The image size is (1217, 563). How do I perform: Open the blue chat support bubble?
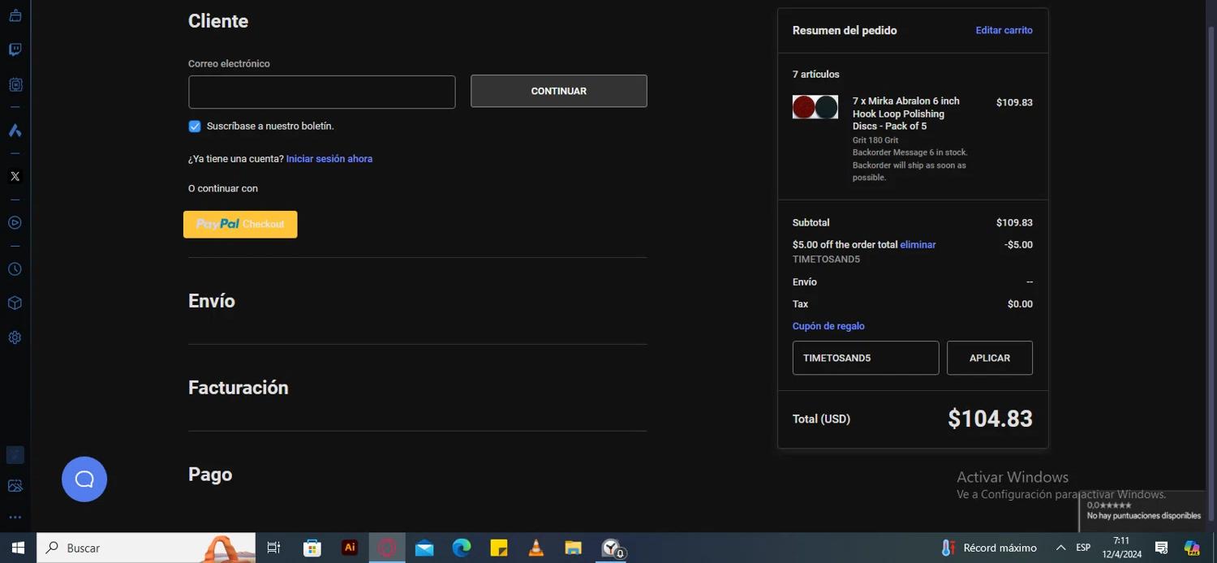coord(84,479)
